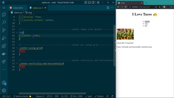Image resolution: width=174 pixels, height=98 pixels.
Task: Click the This list item
Action: 146,24
